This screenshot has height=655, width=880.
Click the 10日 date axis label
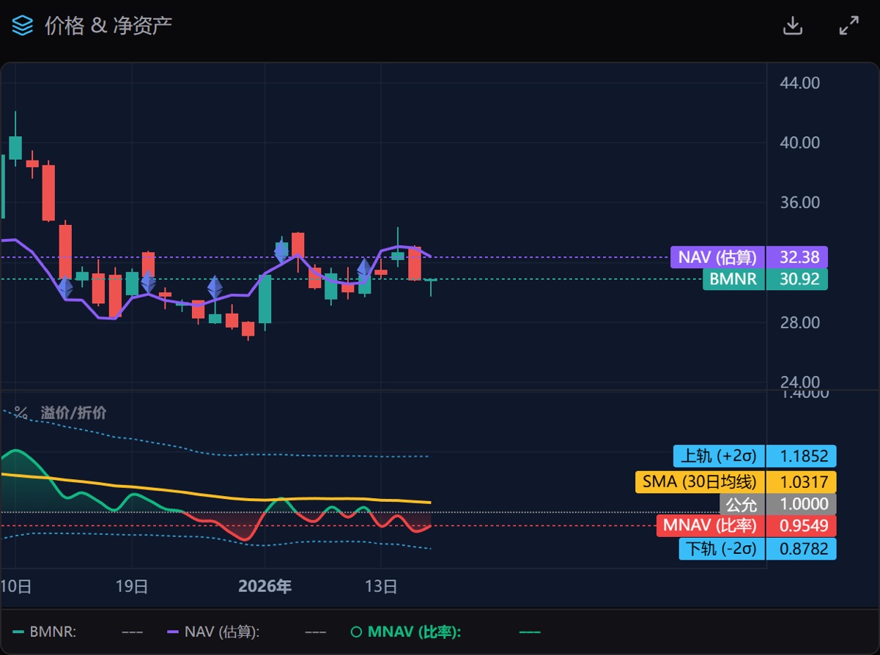click(16, 586)
